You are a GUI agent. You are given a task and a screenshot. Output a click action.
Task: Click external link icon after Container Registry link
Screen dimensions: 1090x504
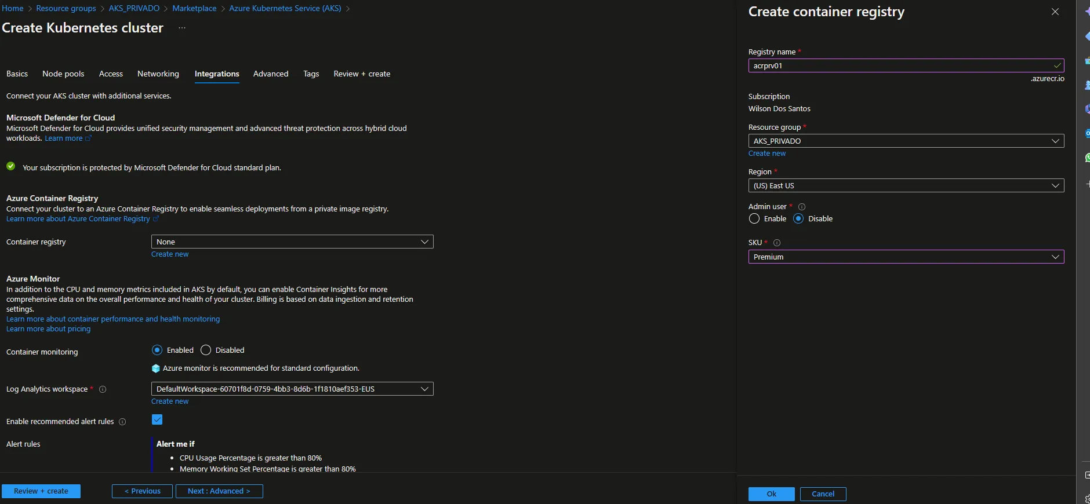[156, 219]
